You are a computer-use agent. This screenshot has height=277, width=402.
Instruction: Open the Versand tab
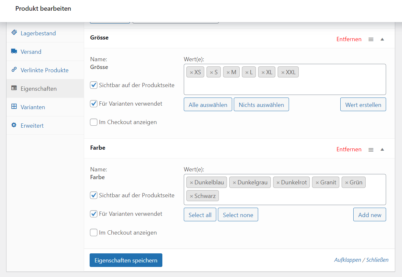pos(45,52)
